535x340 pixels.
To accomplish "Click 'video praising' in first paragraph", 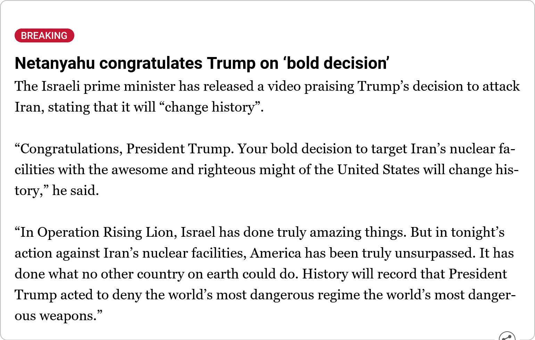I will coord(311,86).
